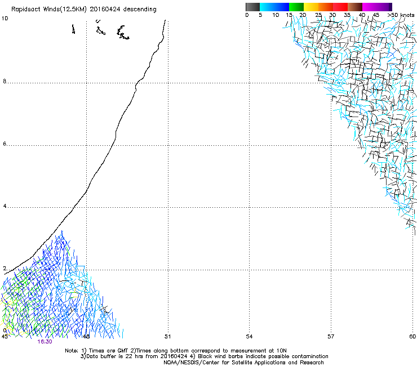
Task: Click the yellow 20-25 knots legend segment
Action: coord(311,7)
